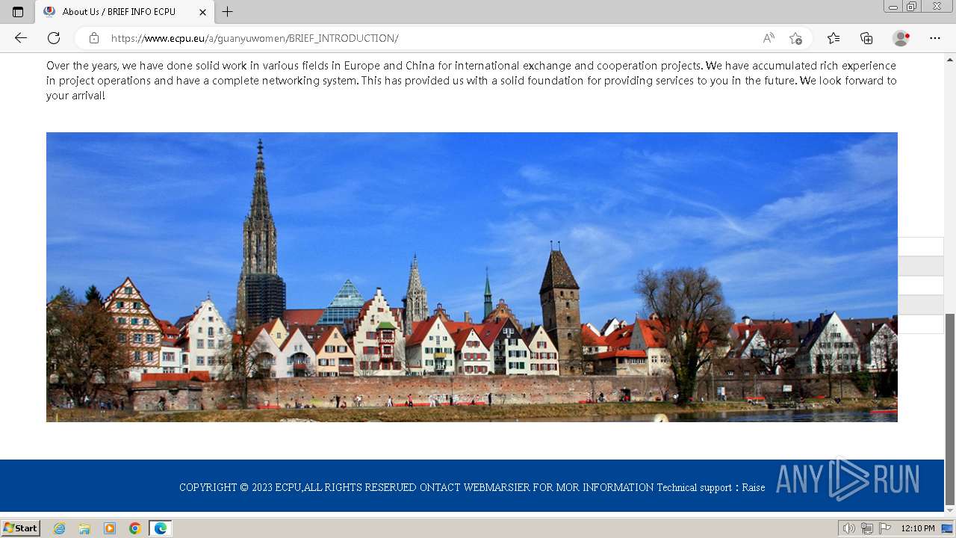The image size is (956, 538).
Task: Click the 'Over the years' paragraph text
Action: click(471, 81)
